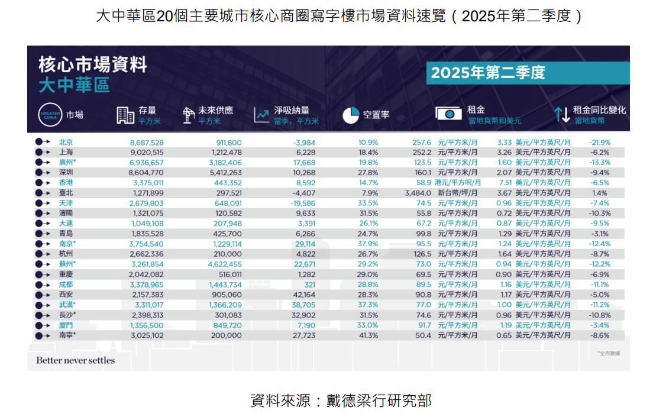Click the 臺北 rent value 3,484.0
This screenshot has height=420, width=666.
click(x=419, y=193)
